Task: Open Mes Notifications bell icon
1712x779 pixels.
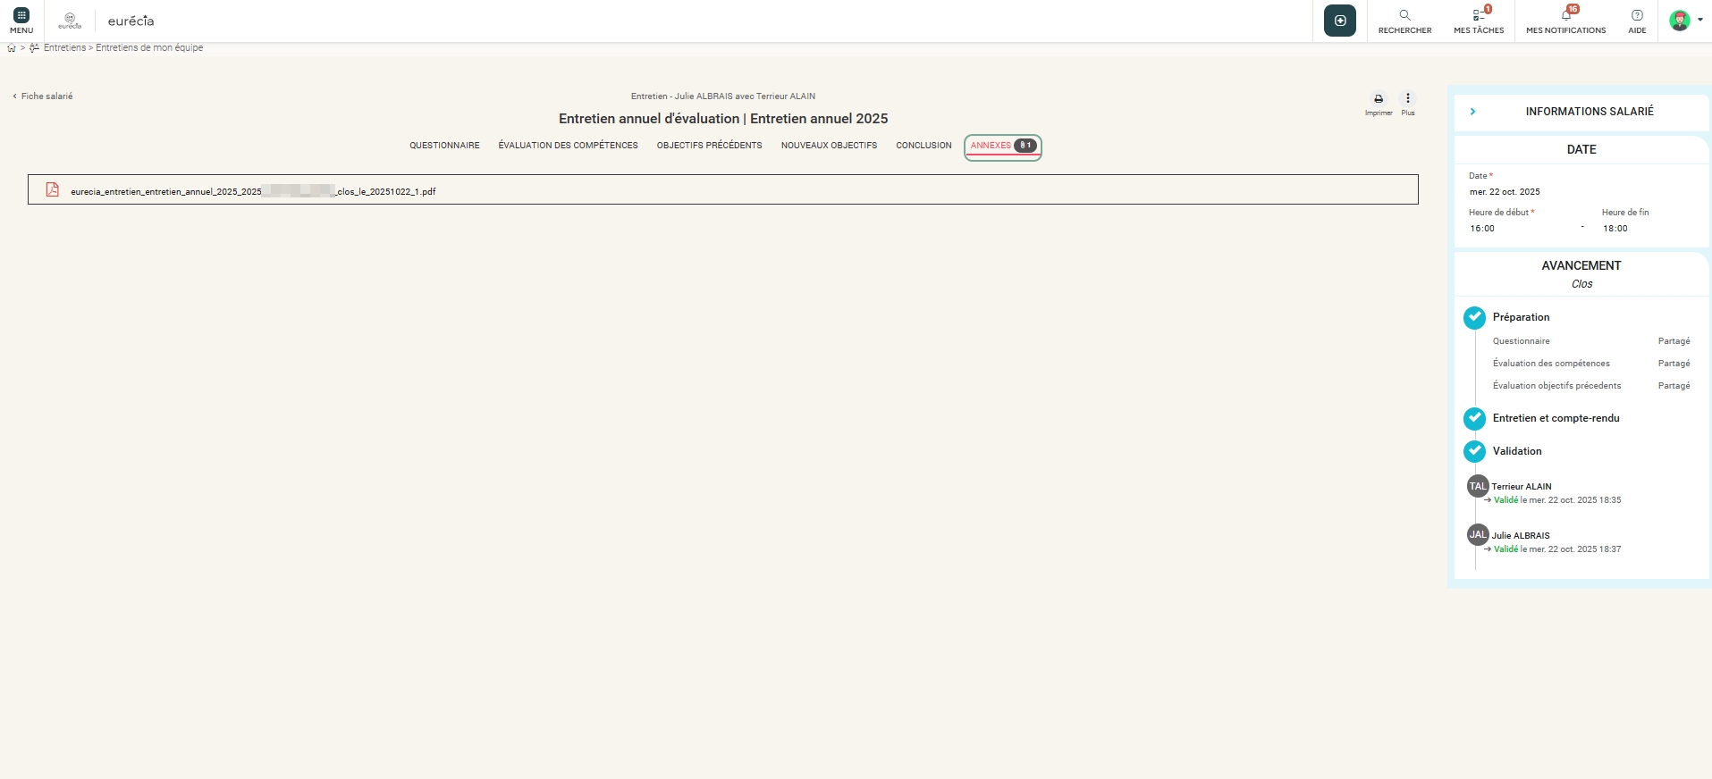Action: point(1565,16)
